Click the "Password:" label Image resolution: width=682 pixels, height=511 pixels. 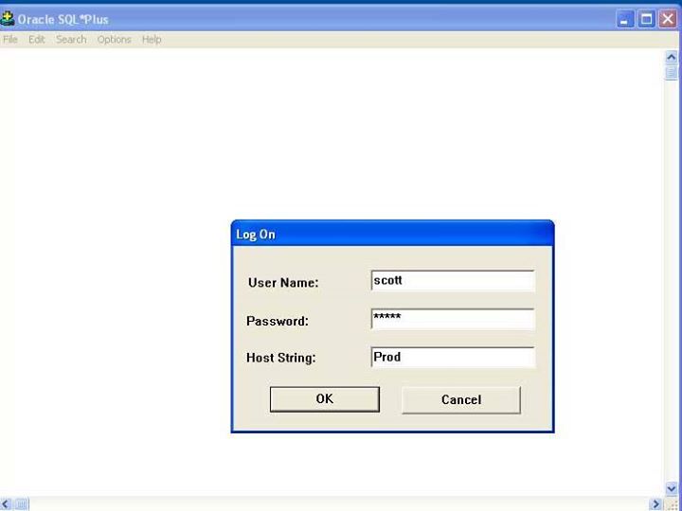coord(277,321)
